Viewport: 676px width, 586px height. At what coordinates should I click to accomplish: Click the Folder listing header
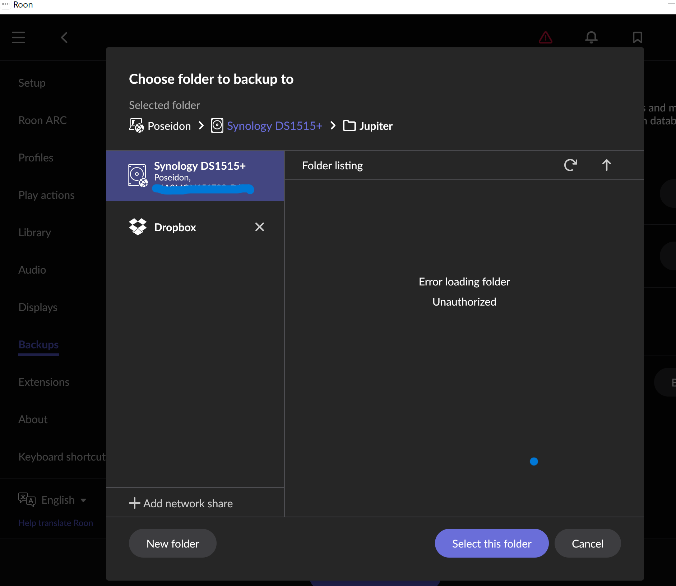click(332, 165)
